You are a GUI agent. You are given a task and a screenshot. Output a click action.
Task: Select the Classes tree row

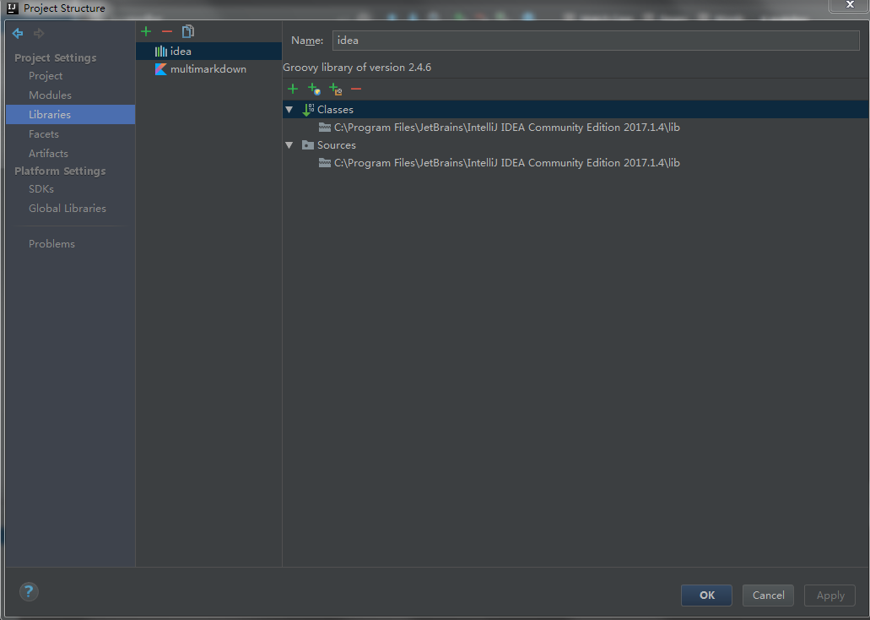click(x=575, y=110)
